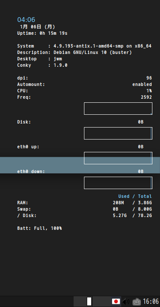Screen dimensions: 160x307
Task: Click the RAM used value '208M'
Action: 118,203
